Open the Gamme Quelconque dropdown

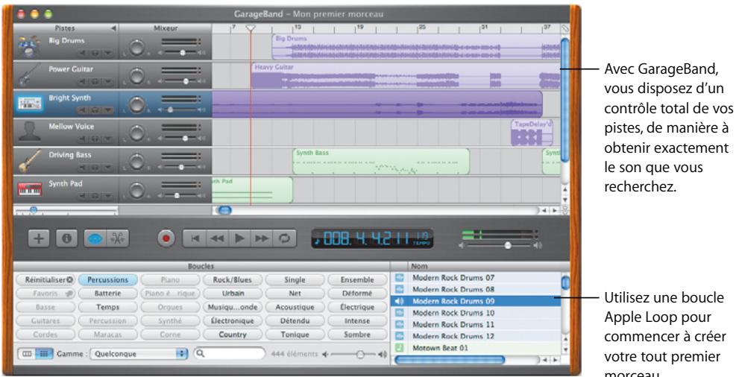point(139,354)
